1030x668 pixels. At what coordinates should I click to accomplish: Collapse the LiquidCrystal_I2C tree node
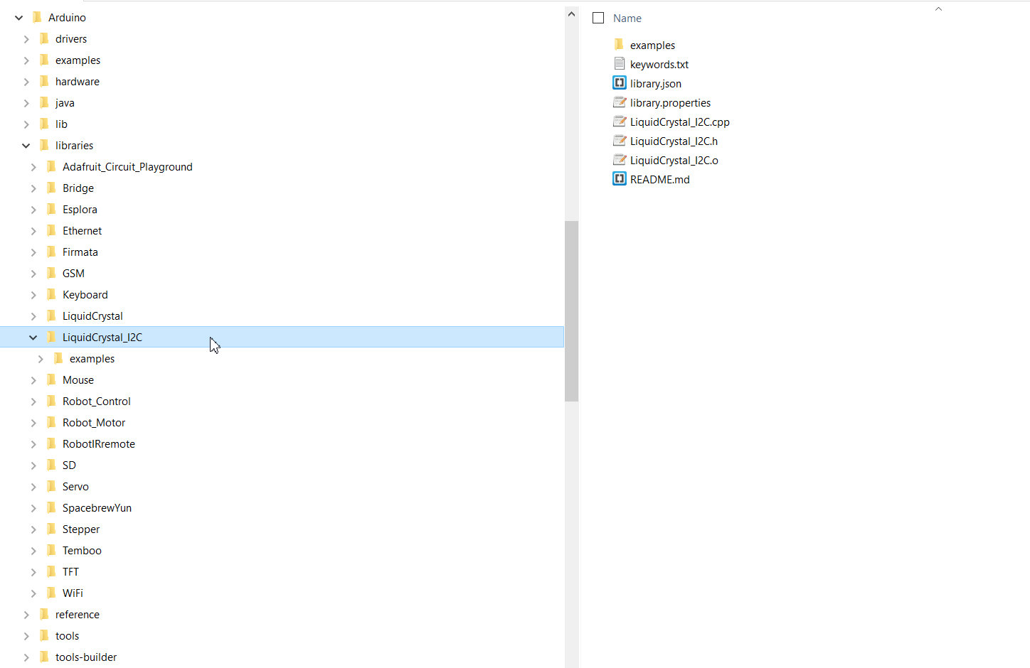(x=33, y=338)
